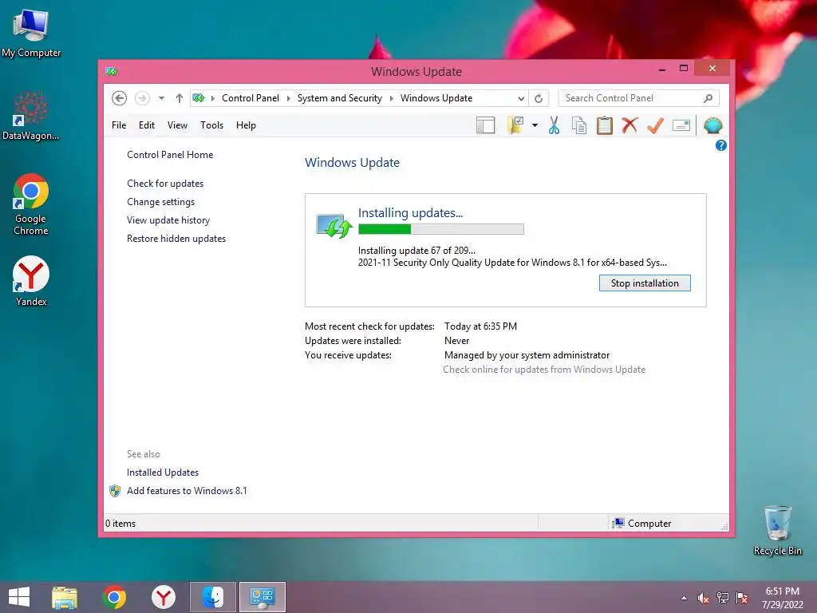Open the Windows Start button

19,597
